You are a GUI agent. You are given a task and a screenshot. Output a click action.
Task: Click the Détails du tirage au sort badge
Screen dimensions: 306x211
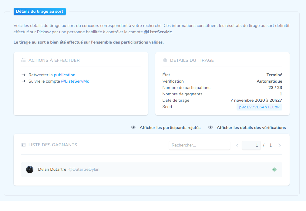[x=40, y=12]
